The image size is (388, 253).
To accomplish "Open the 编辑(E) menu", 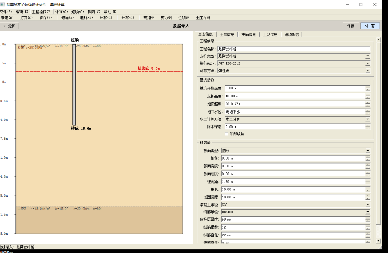I will tap(22, 11).
